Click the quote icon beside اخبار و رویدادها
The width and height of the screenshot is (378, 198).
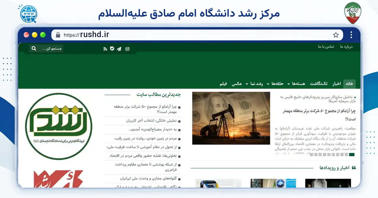353,168
